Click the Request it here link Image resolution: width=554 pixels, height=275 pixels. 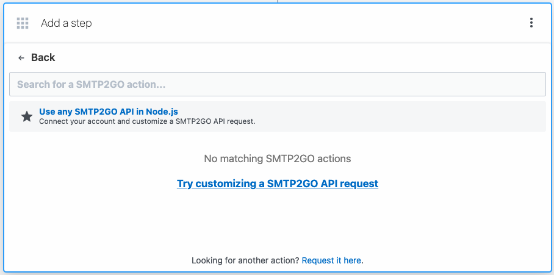(331, 260)
